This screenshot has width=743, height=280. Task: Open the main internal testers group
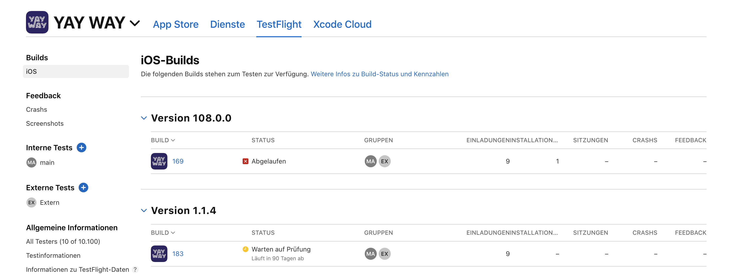[x=47, y=162]
